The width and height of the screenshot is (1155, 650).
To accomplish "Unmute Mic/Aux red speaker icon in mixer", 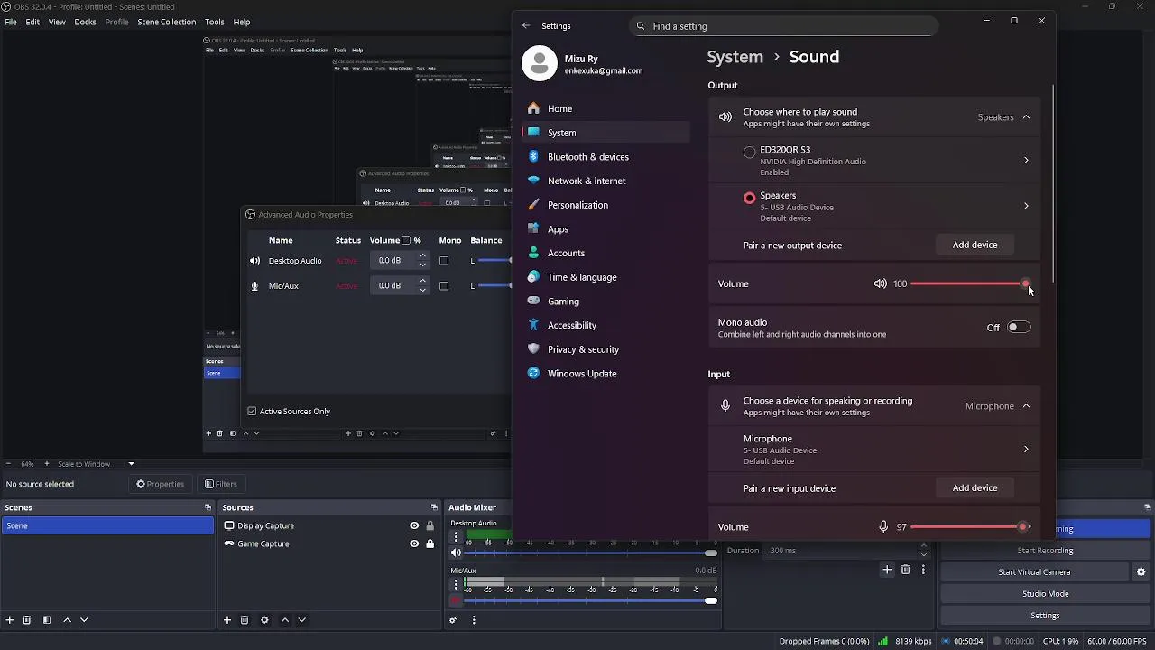I will (x=456, y=600).
